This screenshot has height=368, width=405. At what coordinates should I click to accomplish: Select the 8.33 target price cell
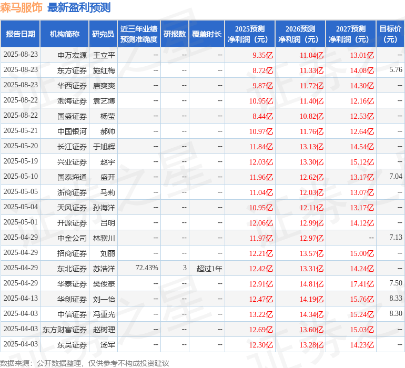396,299
